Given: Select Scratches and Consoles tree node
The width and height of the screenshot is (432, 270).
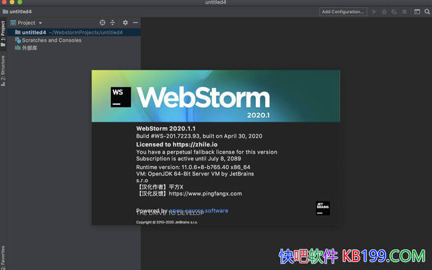Looking at the screenshot, I should 51,40.
